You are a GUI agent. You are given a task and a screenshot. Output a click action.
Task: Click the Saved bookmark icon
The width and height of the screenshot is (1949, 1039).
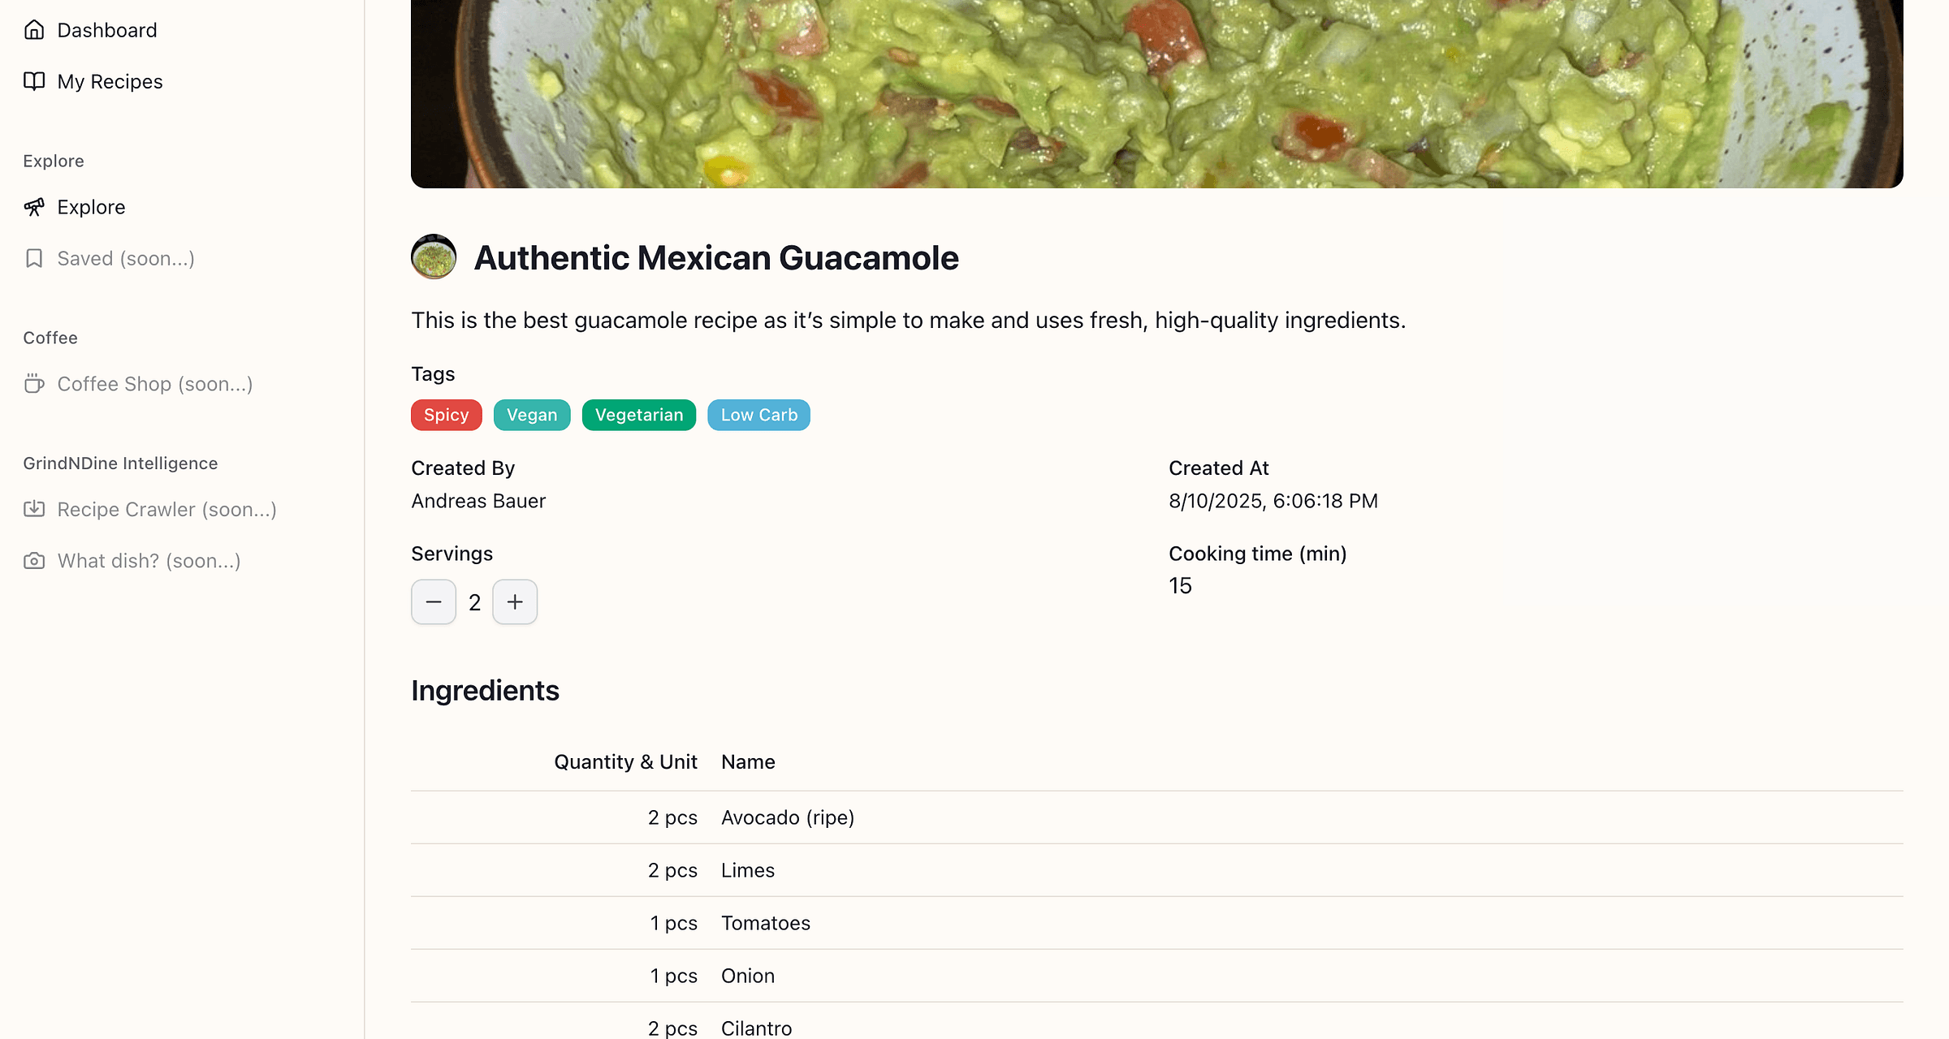point(34,258)
